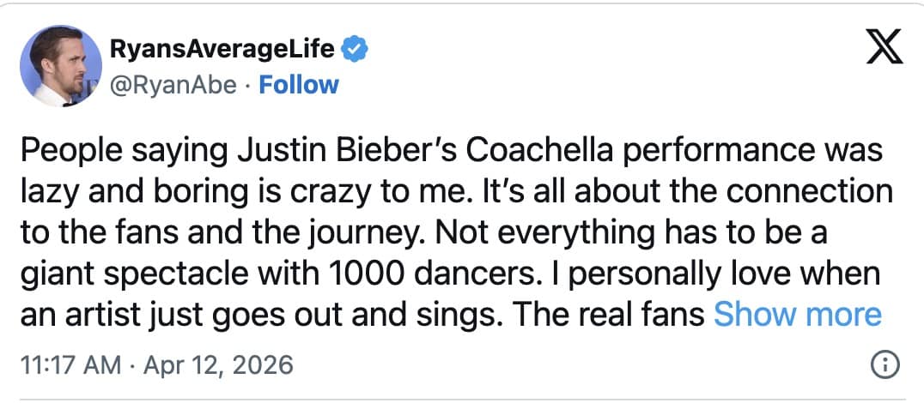Expand the tweet with Show more

[797, 314]
